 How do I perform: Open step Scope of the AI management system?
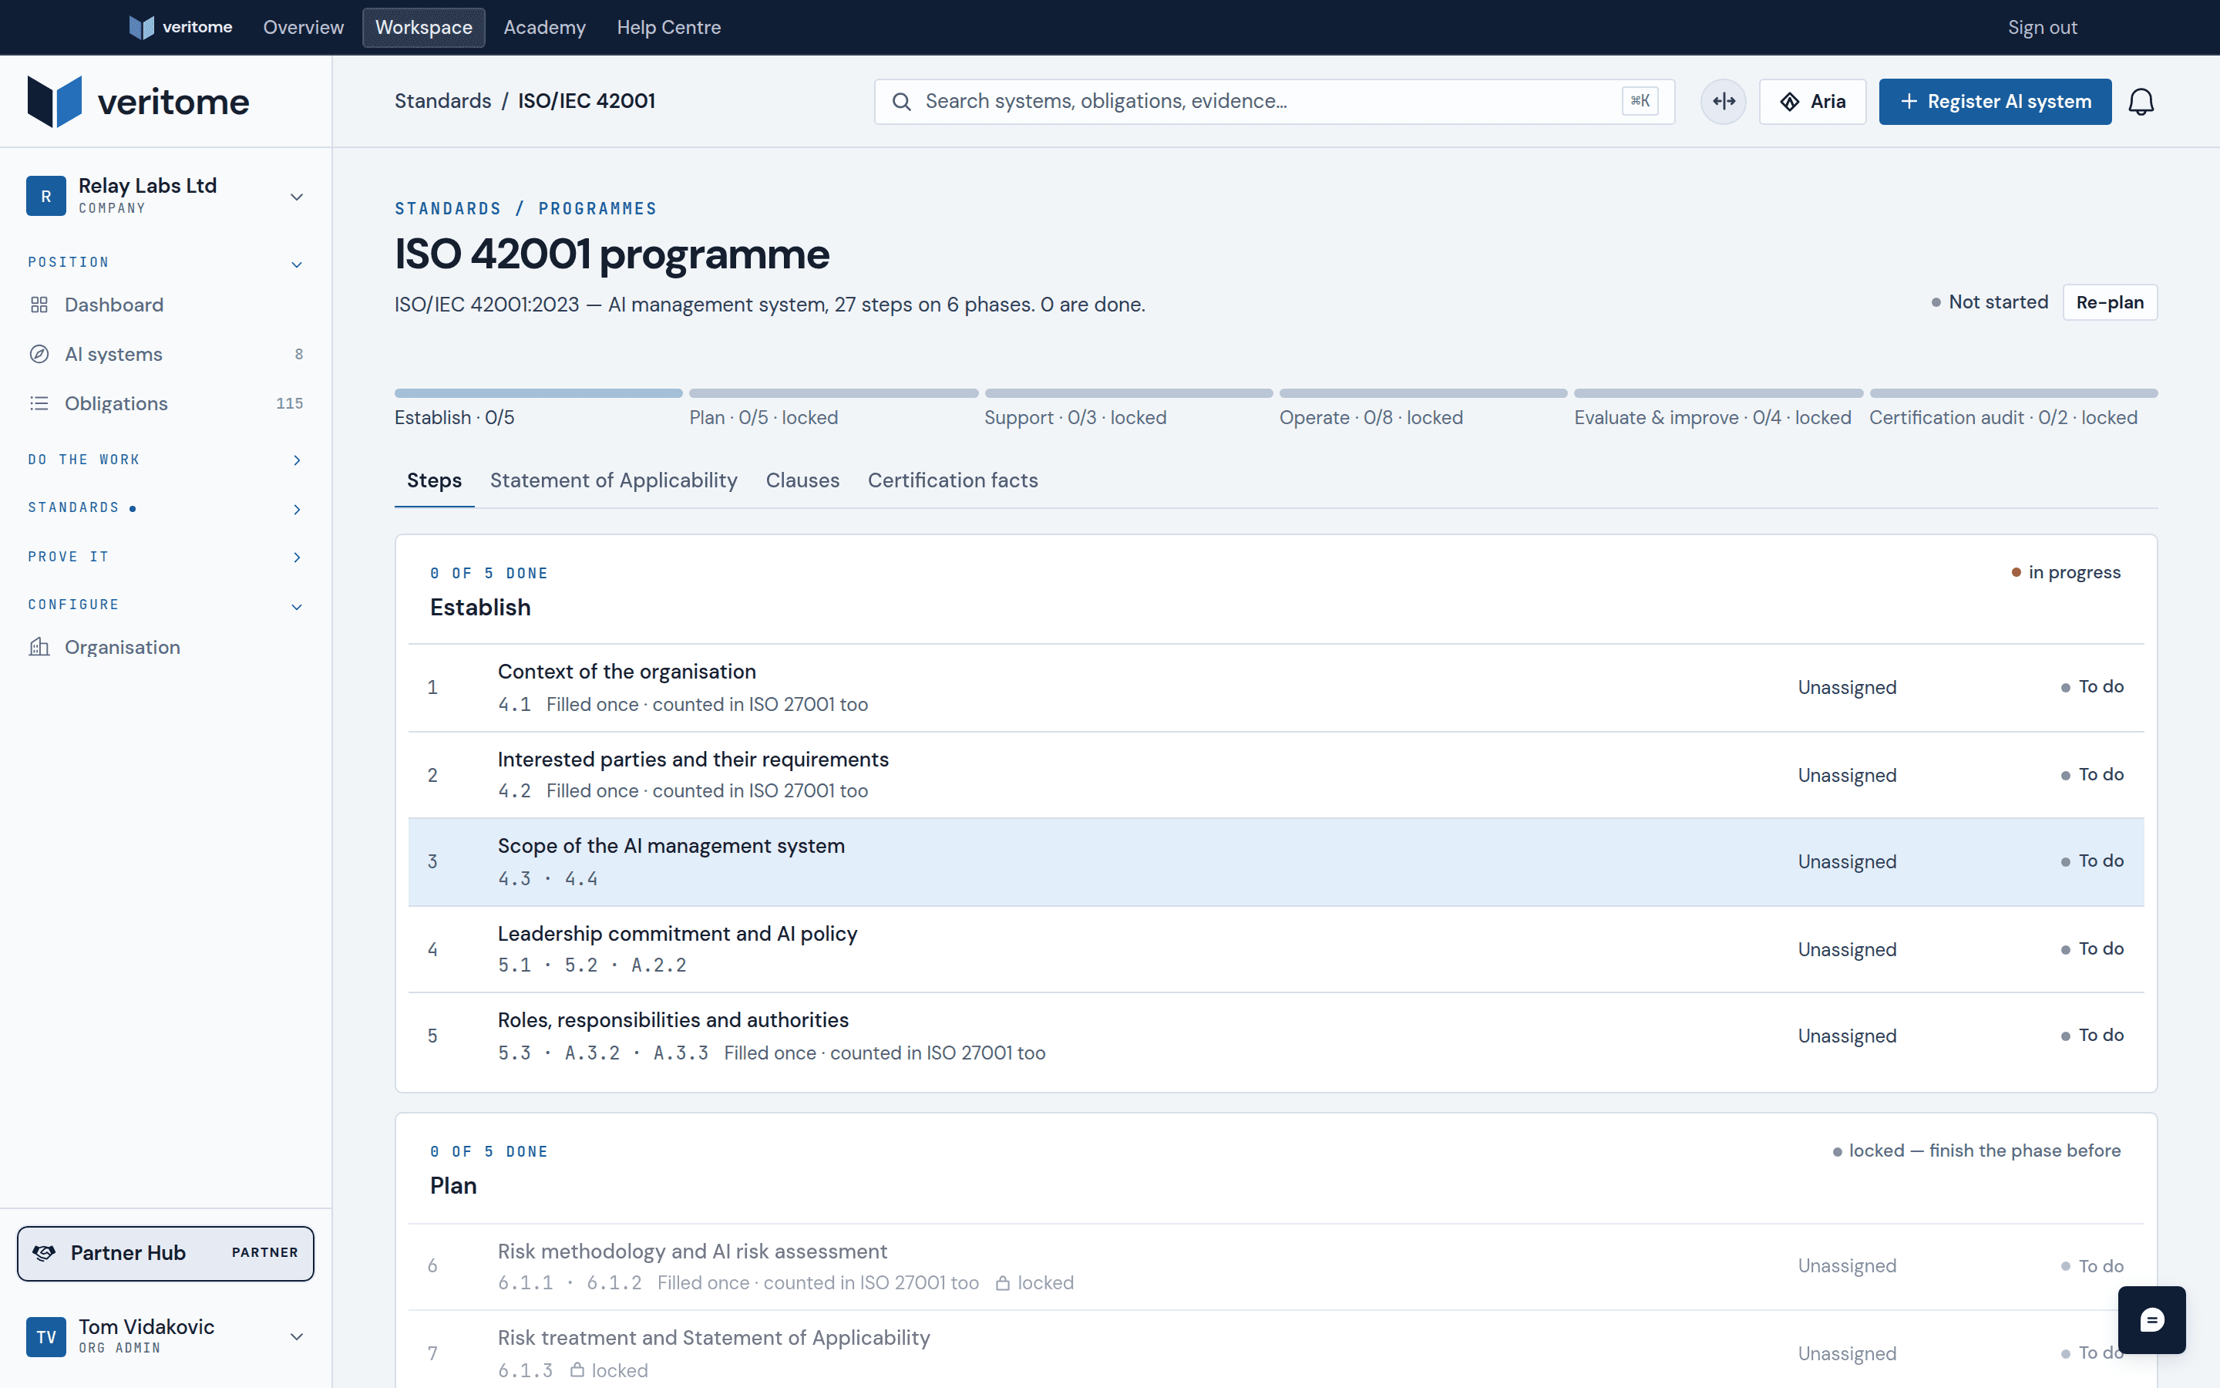[x=1276, y=862]
